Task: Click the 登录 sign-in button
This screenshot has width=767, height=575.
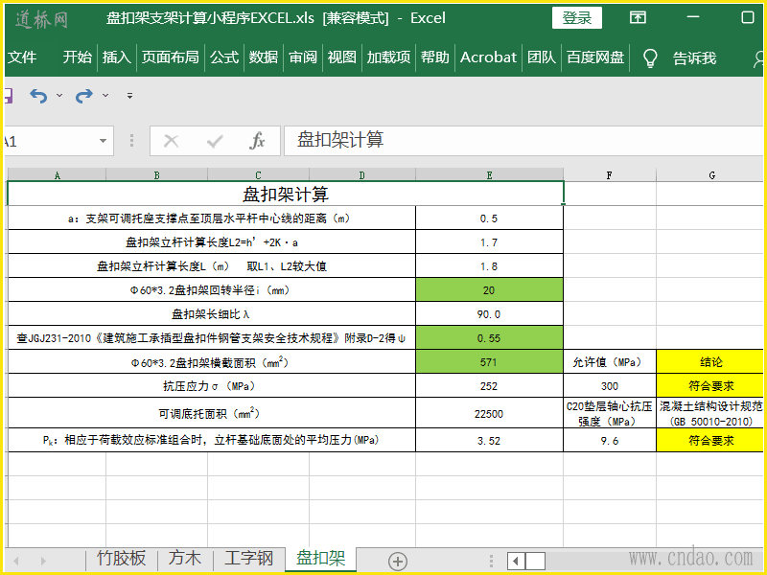Action: tap(577, 18)
